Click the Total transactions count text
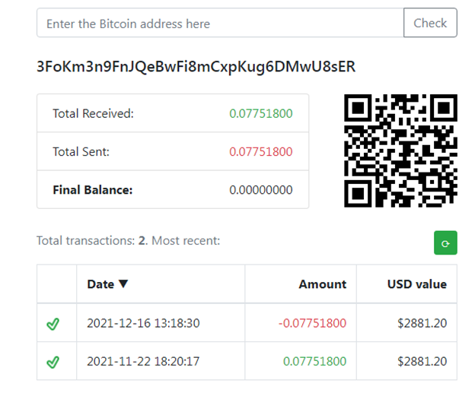This screenshot has width=475, height=399. (x=129, y=241)
